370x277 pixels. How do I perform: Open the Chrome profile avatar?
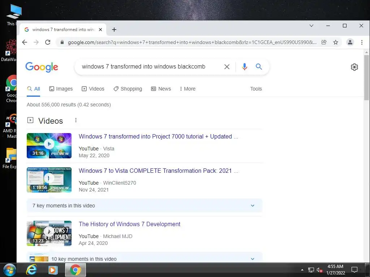pos(350,42)
